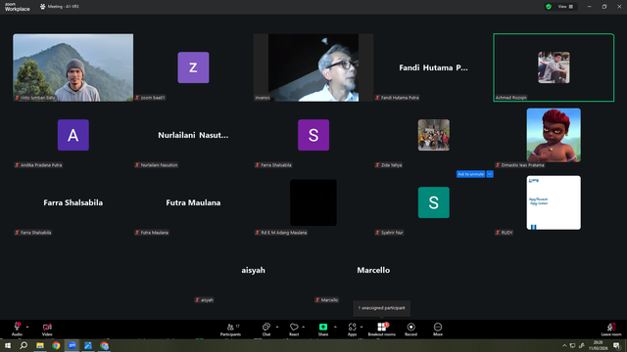Image resolution: width=627 pixels, height=352 pixels.
Task: Click the taskbar clock and date
Action: (x=598, y=345)
